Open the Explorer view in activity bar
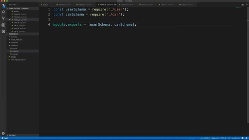Viewport: 249px width, 140px height. pyautogui.click(x=3, y=6)
